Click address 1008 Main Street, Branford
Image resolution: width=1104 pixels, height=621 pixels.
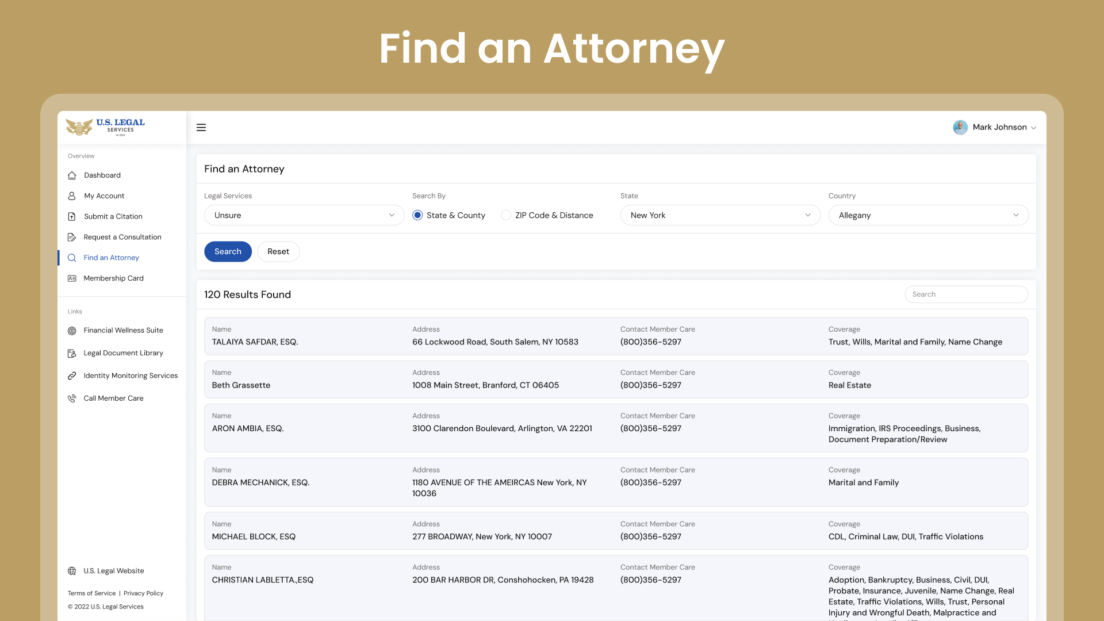pos(485,385)
